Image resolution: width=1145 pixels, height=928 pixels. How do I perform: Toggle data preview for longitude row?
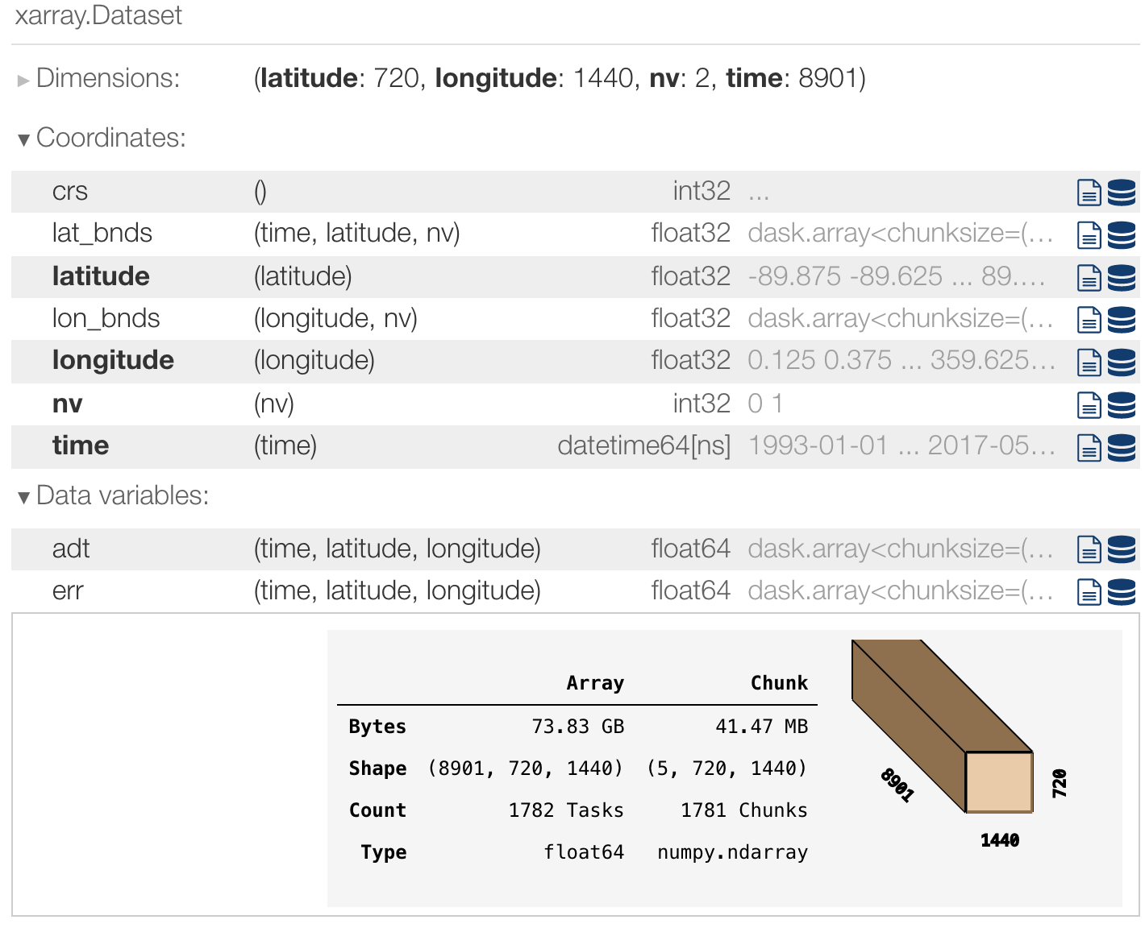tap(1121, 362)
